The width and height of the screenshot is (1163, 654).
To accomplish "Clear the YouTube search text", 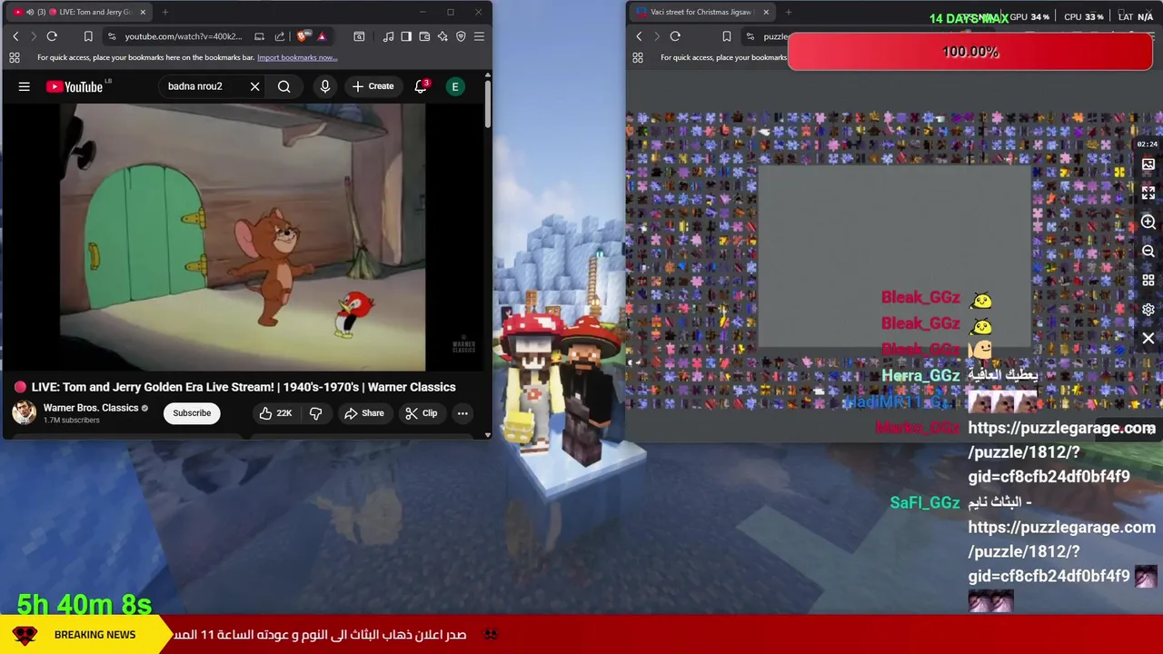I will [255, 86].
